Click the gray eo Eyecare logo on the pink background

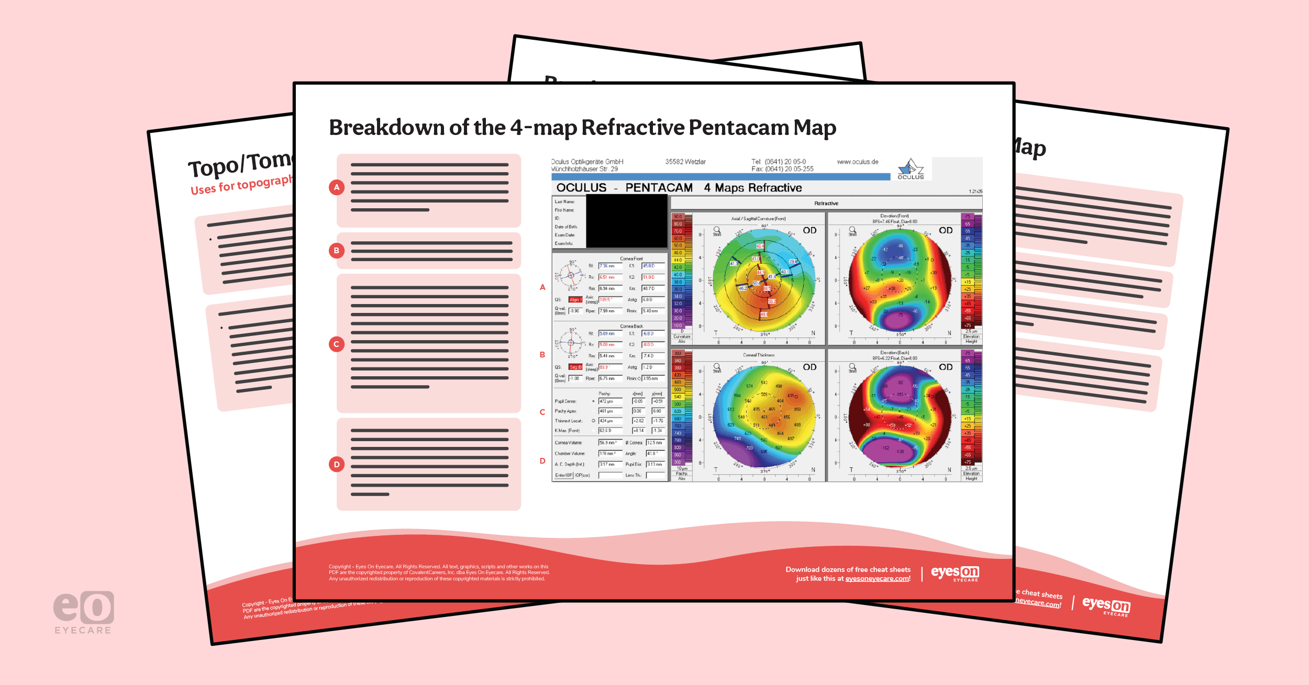point(83,613)
